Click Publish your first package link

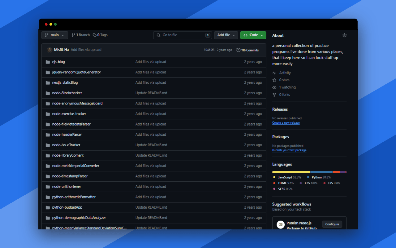click(289, 150)
